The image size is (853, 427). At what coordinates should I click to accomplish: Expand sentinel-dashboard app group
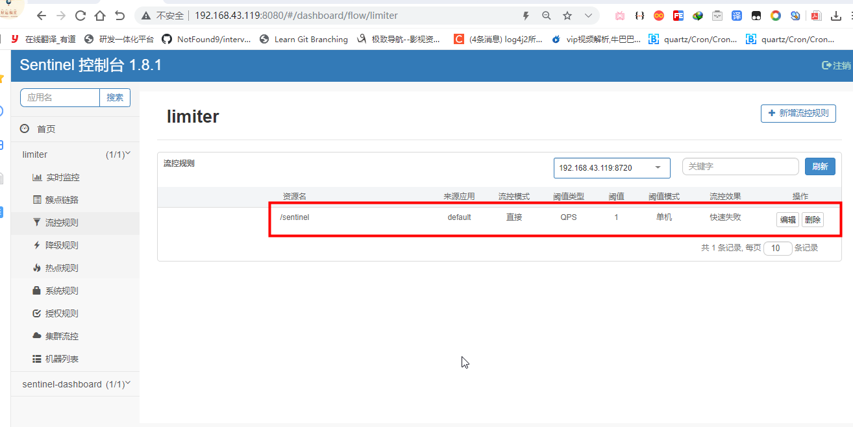tap(75, 384)
